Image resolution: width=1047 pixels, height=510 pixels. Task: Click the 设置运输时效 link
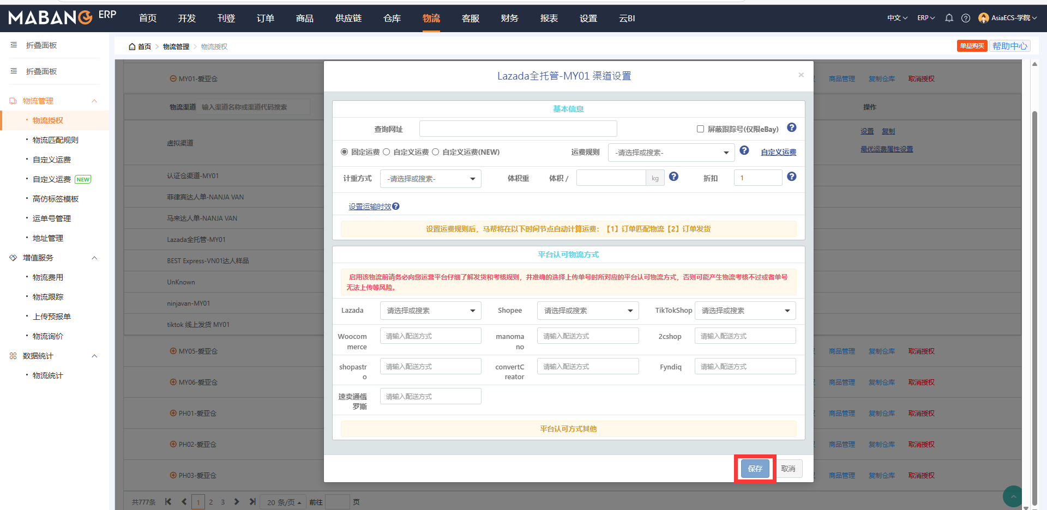[x=370, y=207]
